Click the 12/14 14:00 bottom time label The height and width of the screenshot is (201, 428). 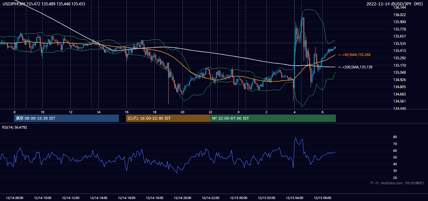click(x=98, y=198)
